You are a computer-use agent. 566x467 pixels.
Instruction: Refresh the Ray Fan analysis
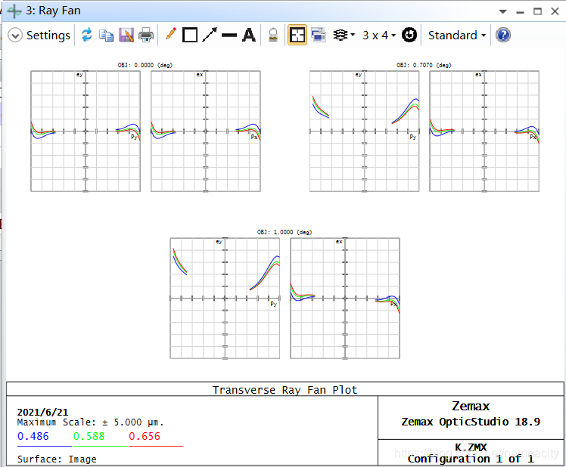pyautogui.click(x=86, y=36)
